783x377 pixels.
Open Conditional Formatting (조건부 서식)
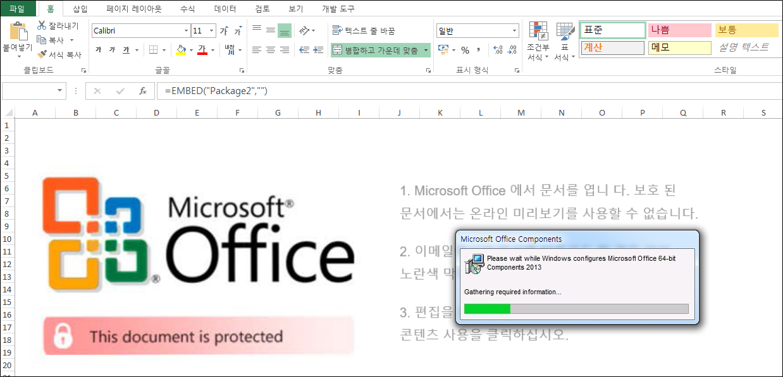(538, 41)
